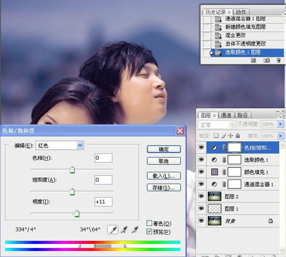
Task: Select history state 通道混合器 1 图层
Action: 243,19
